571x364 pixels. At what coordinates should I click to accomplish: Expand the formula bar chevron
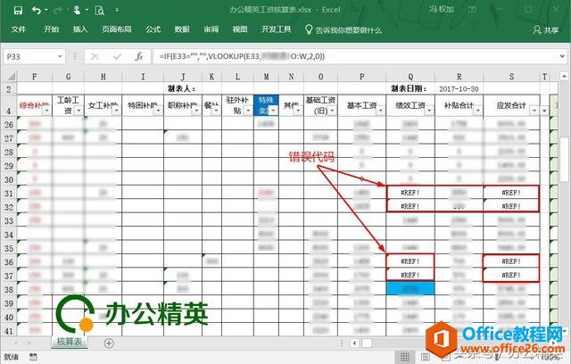563,56
